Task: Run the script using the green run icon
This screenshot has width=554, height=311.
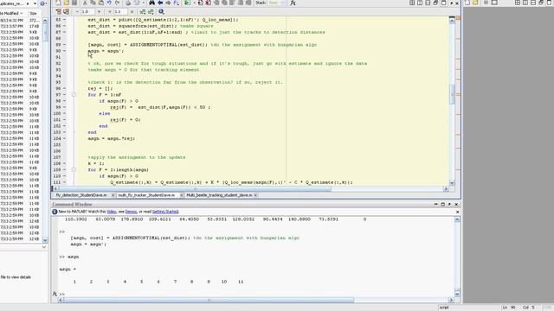Action: [187, 3]
